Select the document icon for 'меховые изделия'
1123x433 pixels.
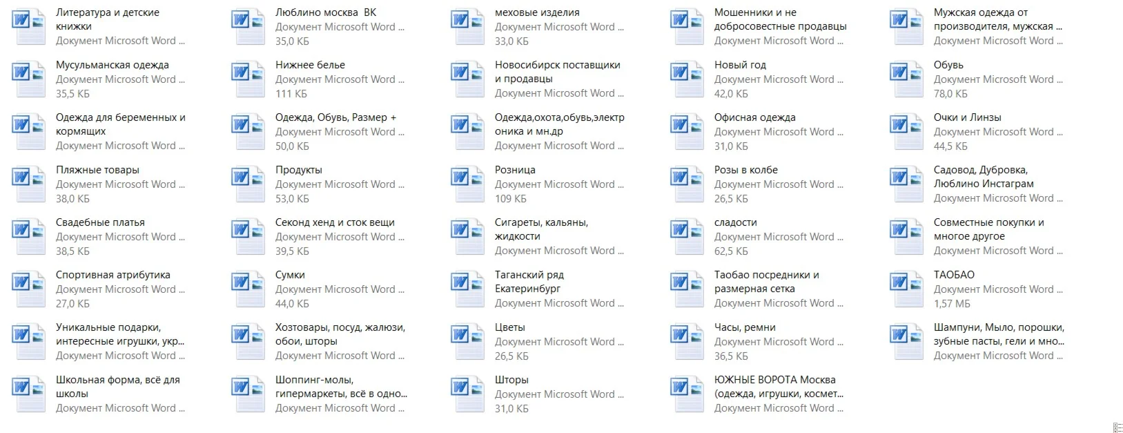(x=468, y=27)
